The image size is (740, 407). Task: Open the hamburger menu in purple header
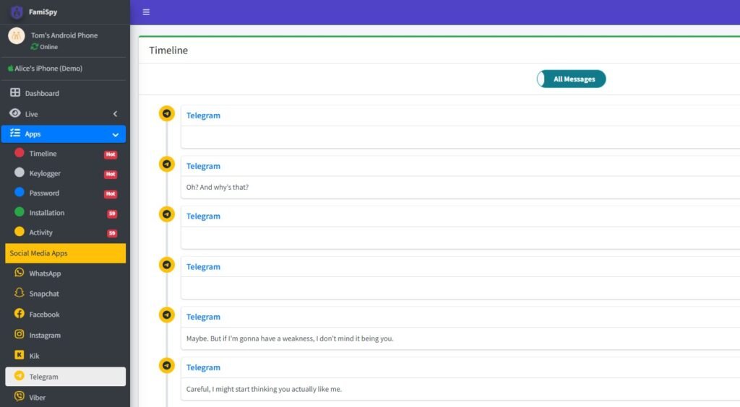(x=146, y=12)
